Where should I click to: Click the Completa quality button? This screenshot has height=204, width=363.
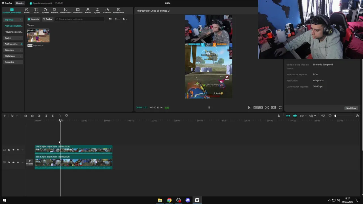[258, 107]
